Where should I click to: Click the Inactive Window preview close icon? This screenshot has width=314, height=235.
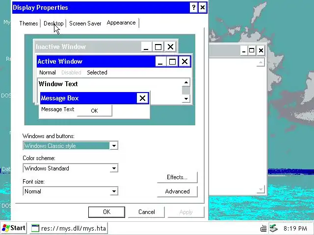pos(170,47)
